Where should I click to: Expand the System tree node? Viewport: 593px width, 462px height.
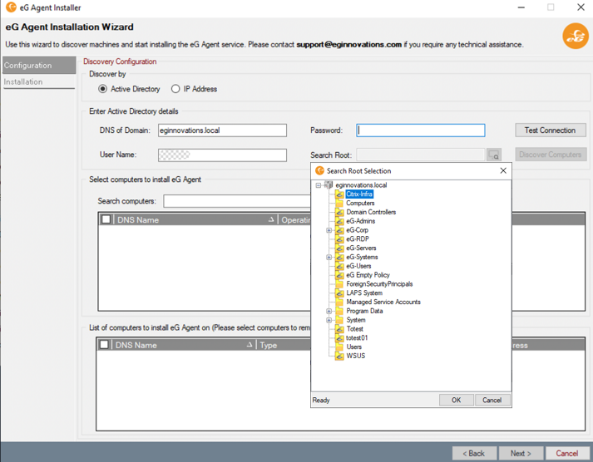coord(329,320)
